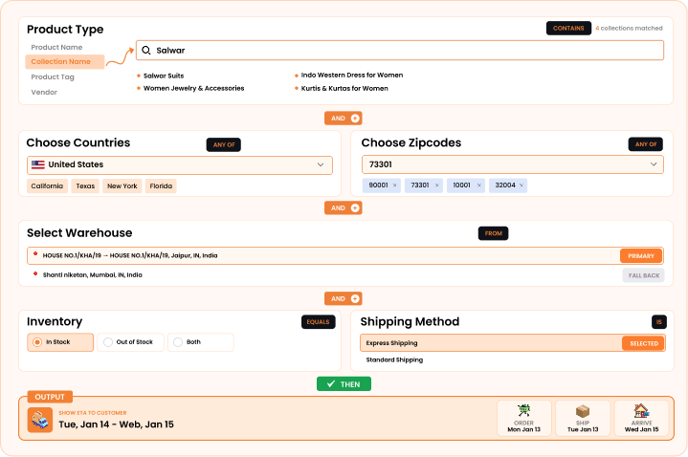688x457 pixels.
Task: Remove zipcode 90001 chip
Action: (x=395, y=185)
